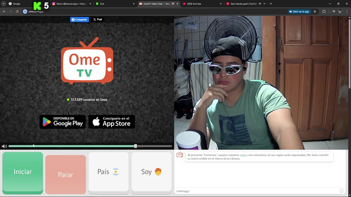This screenshot has height=197, width=351.
Task: Close the Kick tab
Action: click(134, 4)
